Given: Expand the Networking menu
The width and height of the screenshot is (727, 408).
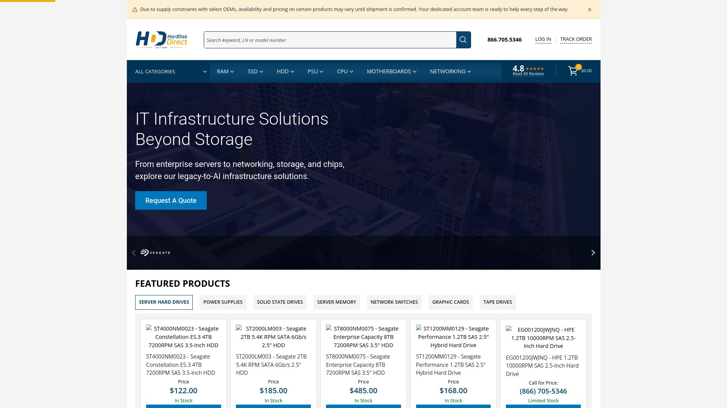Looking at the screenshot, I should pyautogui.click(x=451, y=71).
